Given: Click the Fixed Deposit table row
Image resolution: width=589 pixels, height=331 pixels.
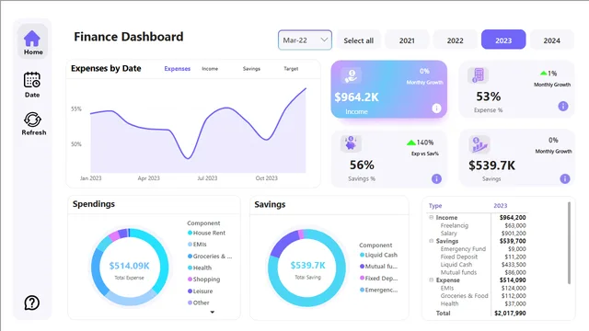Looking at the screenshot, I should point(477,257).
